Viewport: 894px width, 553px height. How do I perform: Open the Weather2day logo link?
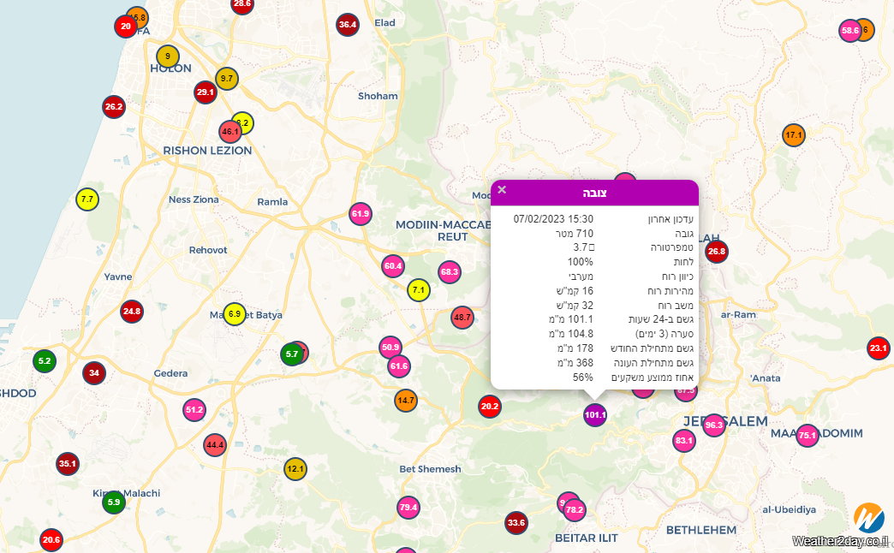click(x=868, y=518)
